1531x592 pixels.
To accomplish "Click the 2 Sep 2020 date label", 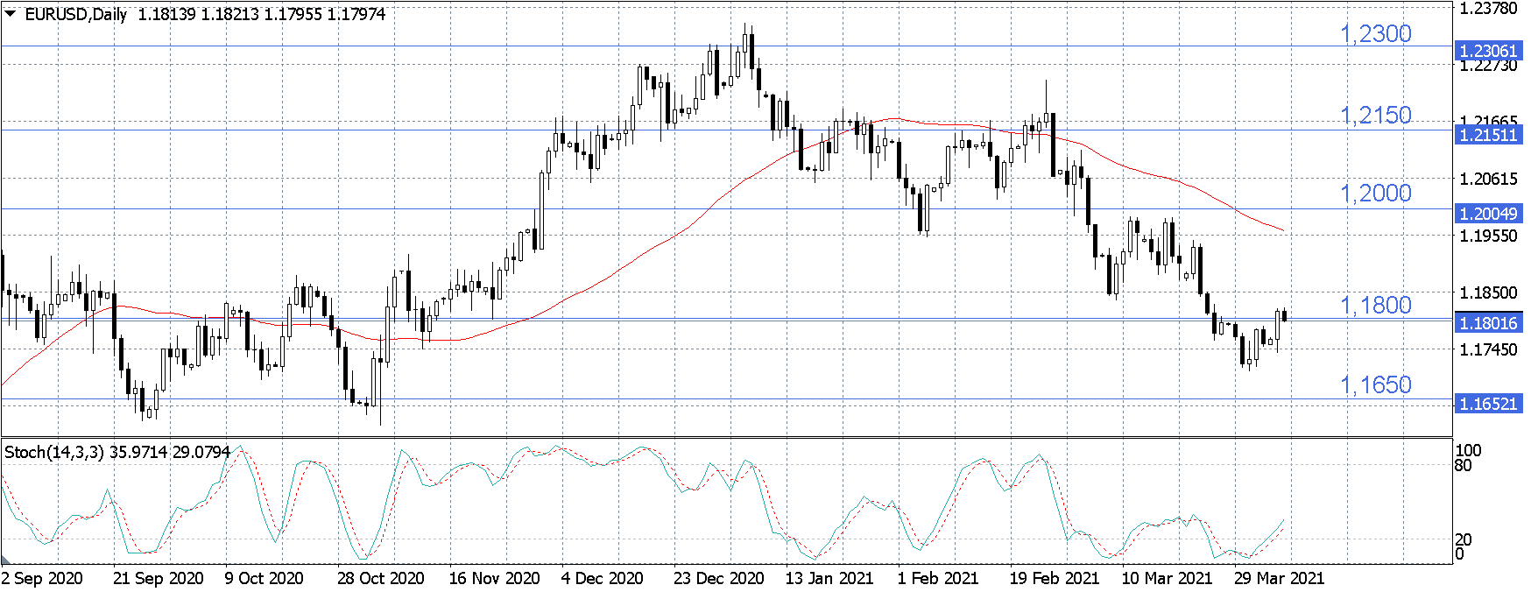I will coord(42,578).
